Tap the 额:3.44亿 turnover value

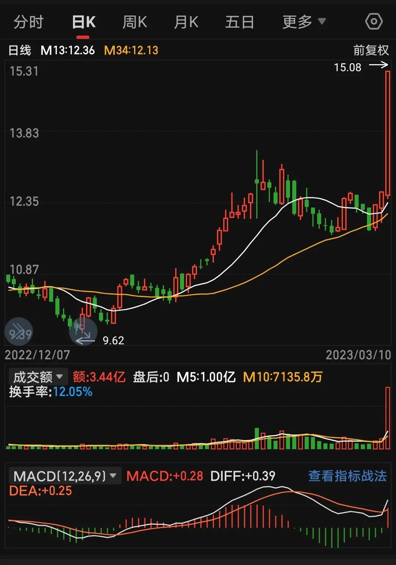[x=99, y=377]
